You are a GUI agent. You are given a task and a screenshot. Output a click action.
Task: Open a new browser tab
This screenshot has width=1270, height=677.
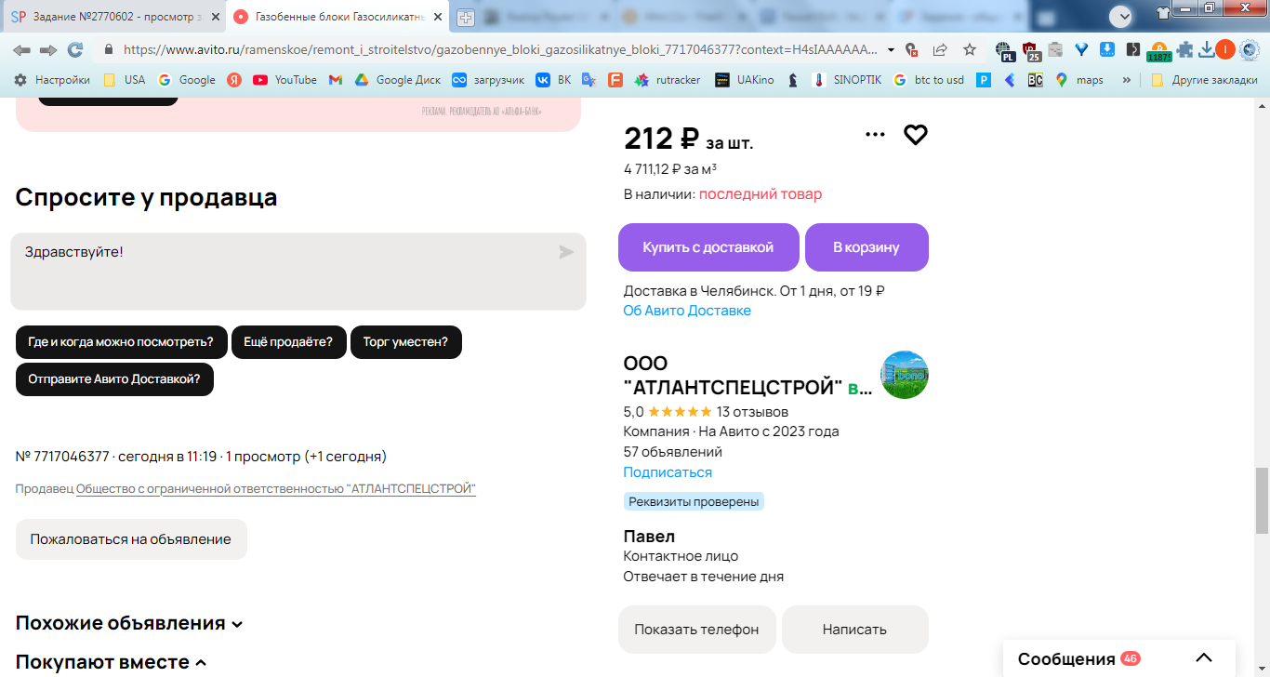click(466, 17)
